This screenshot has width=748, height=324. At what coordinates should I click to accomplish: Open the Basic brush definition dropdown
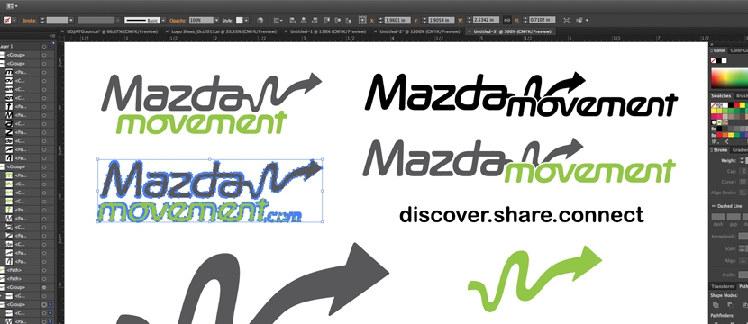[x=163, y=21]
